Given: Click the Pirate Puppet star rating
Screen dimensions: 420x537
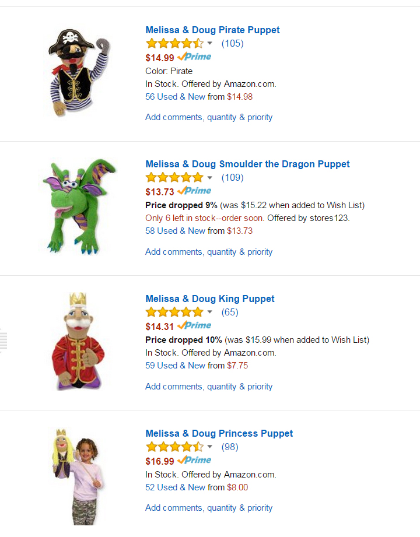Looking at the screenshot, I should (174, 43).
